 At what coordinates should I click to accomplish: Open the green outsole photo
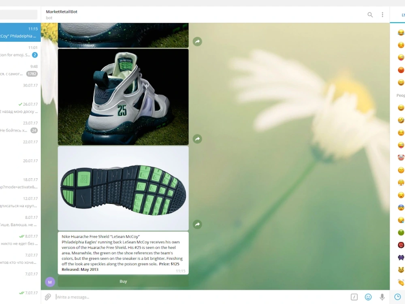pos(123,188)
